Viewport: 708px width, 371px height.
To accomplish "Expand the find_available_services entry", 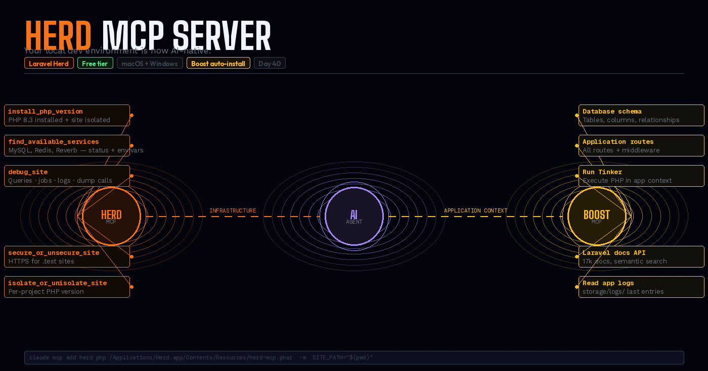I will [x=67, y=145].
